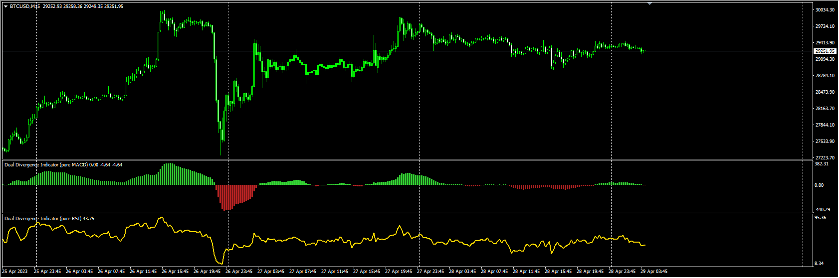Open the BTCUSD,M15 chart dropdown arrow

click(x=5, y=6)
